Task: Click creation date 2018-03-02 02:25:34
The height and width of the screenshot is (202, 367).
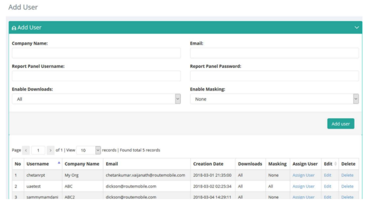Action: [x=212, y=187]
